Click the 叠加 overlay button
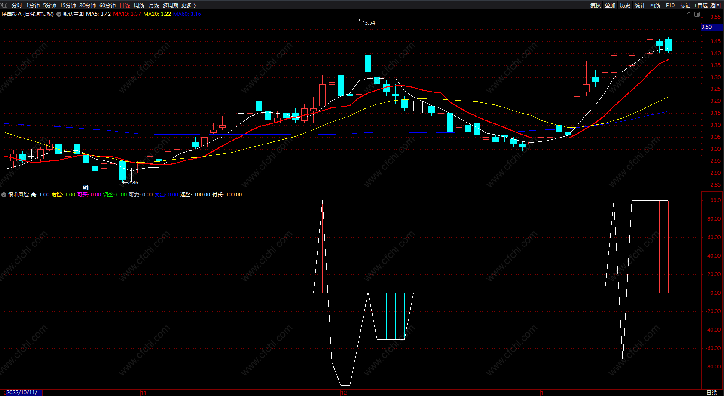The image size is (724, 396). [610, 6]
